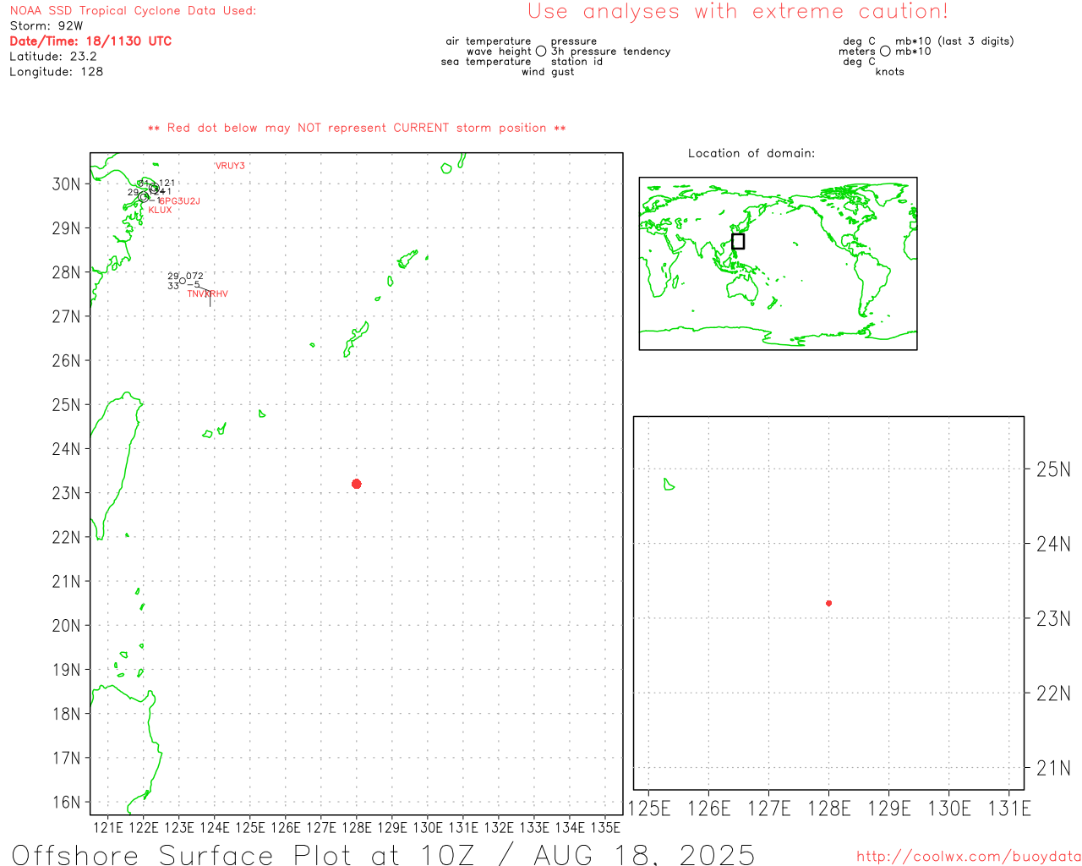Click the small red storm dot on the zoomed inset map
1082x866 pixels.
[828, 603]
